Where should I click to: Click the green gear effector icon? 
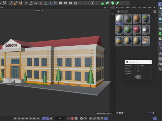click(x=160, y=39)
